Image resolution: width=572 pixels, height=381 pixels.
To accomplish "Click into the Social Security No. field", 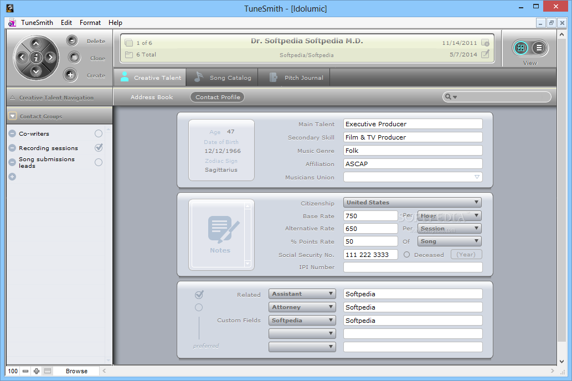I will coord(370,255).
